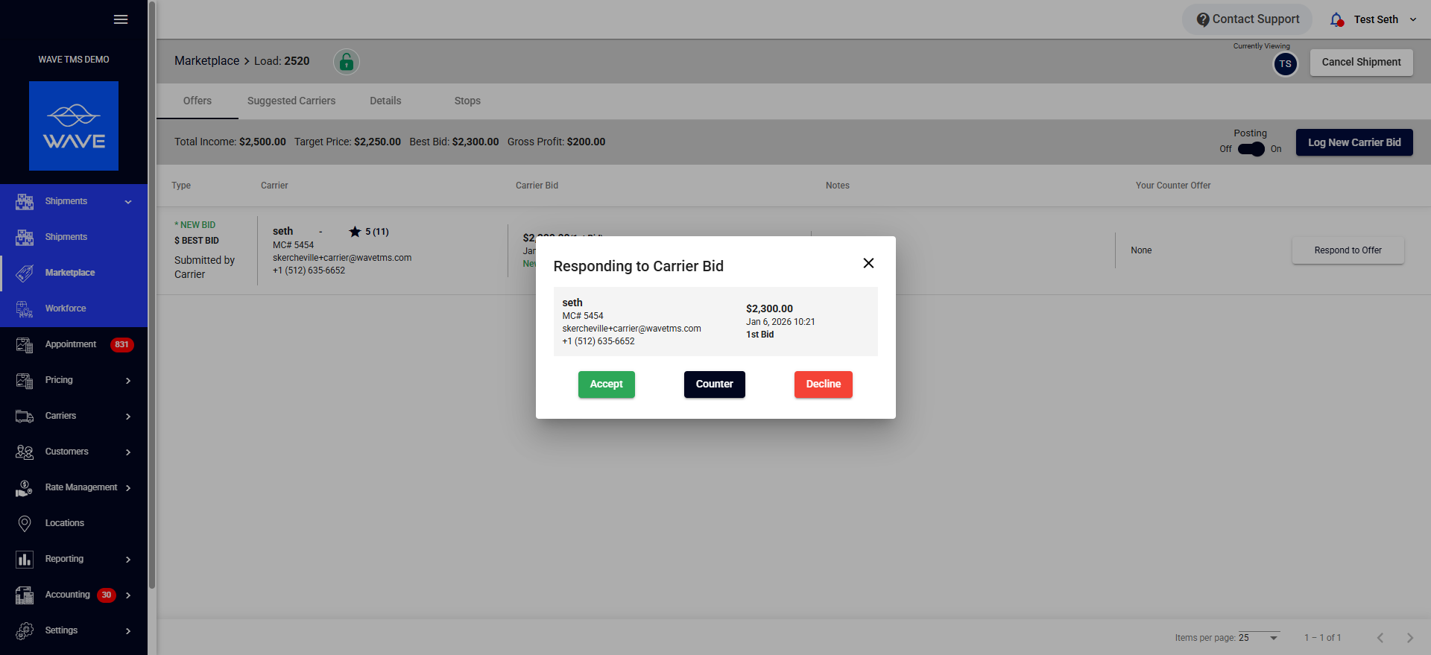Screen dimensions: 1431x655
Task: Expand the Pricing submenu
Action: pyautogui.click(x=128, y=381)
